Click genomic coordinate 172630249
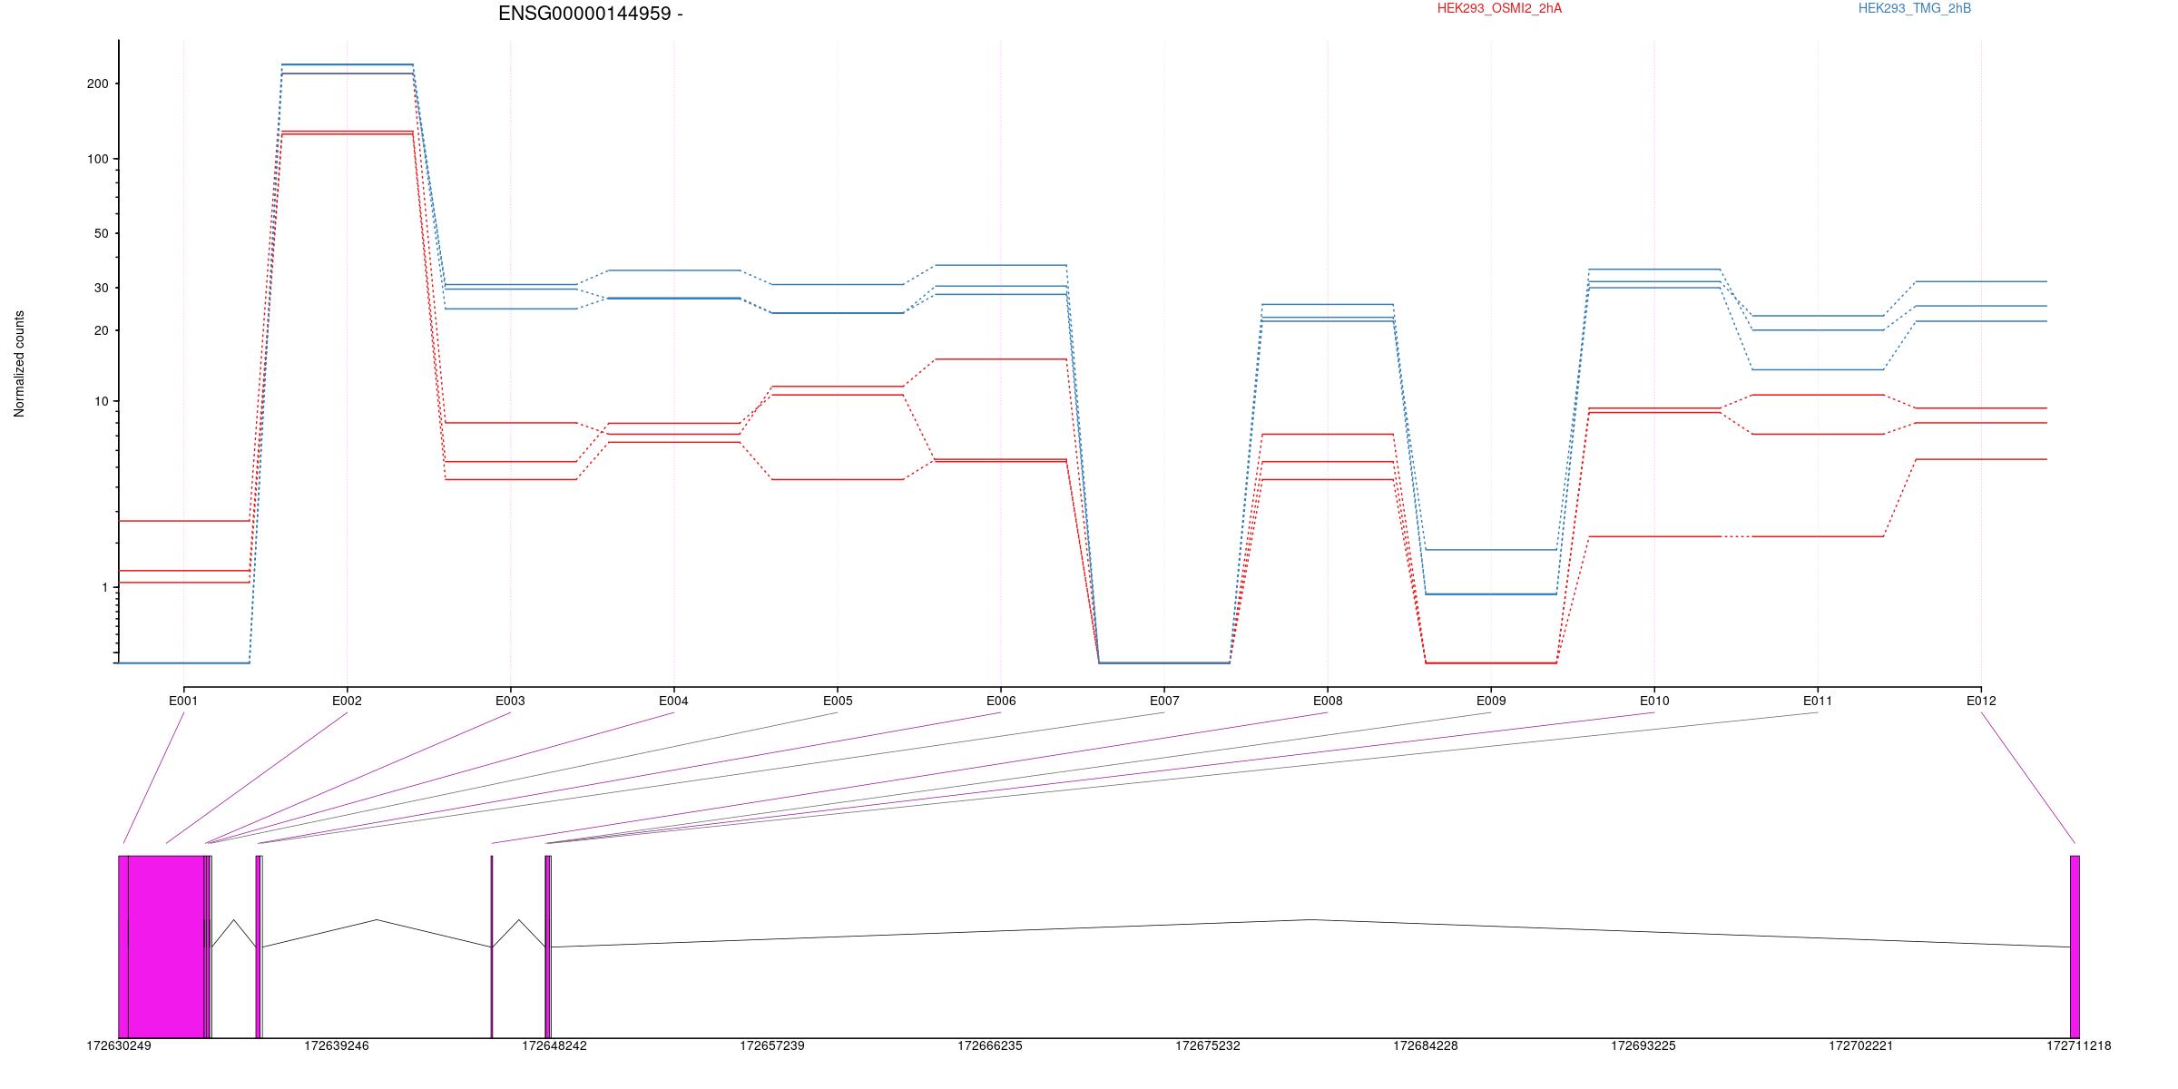Viewport: 2178px width, 1089px height. [x=119, y=1045]
